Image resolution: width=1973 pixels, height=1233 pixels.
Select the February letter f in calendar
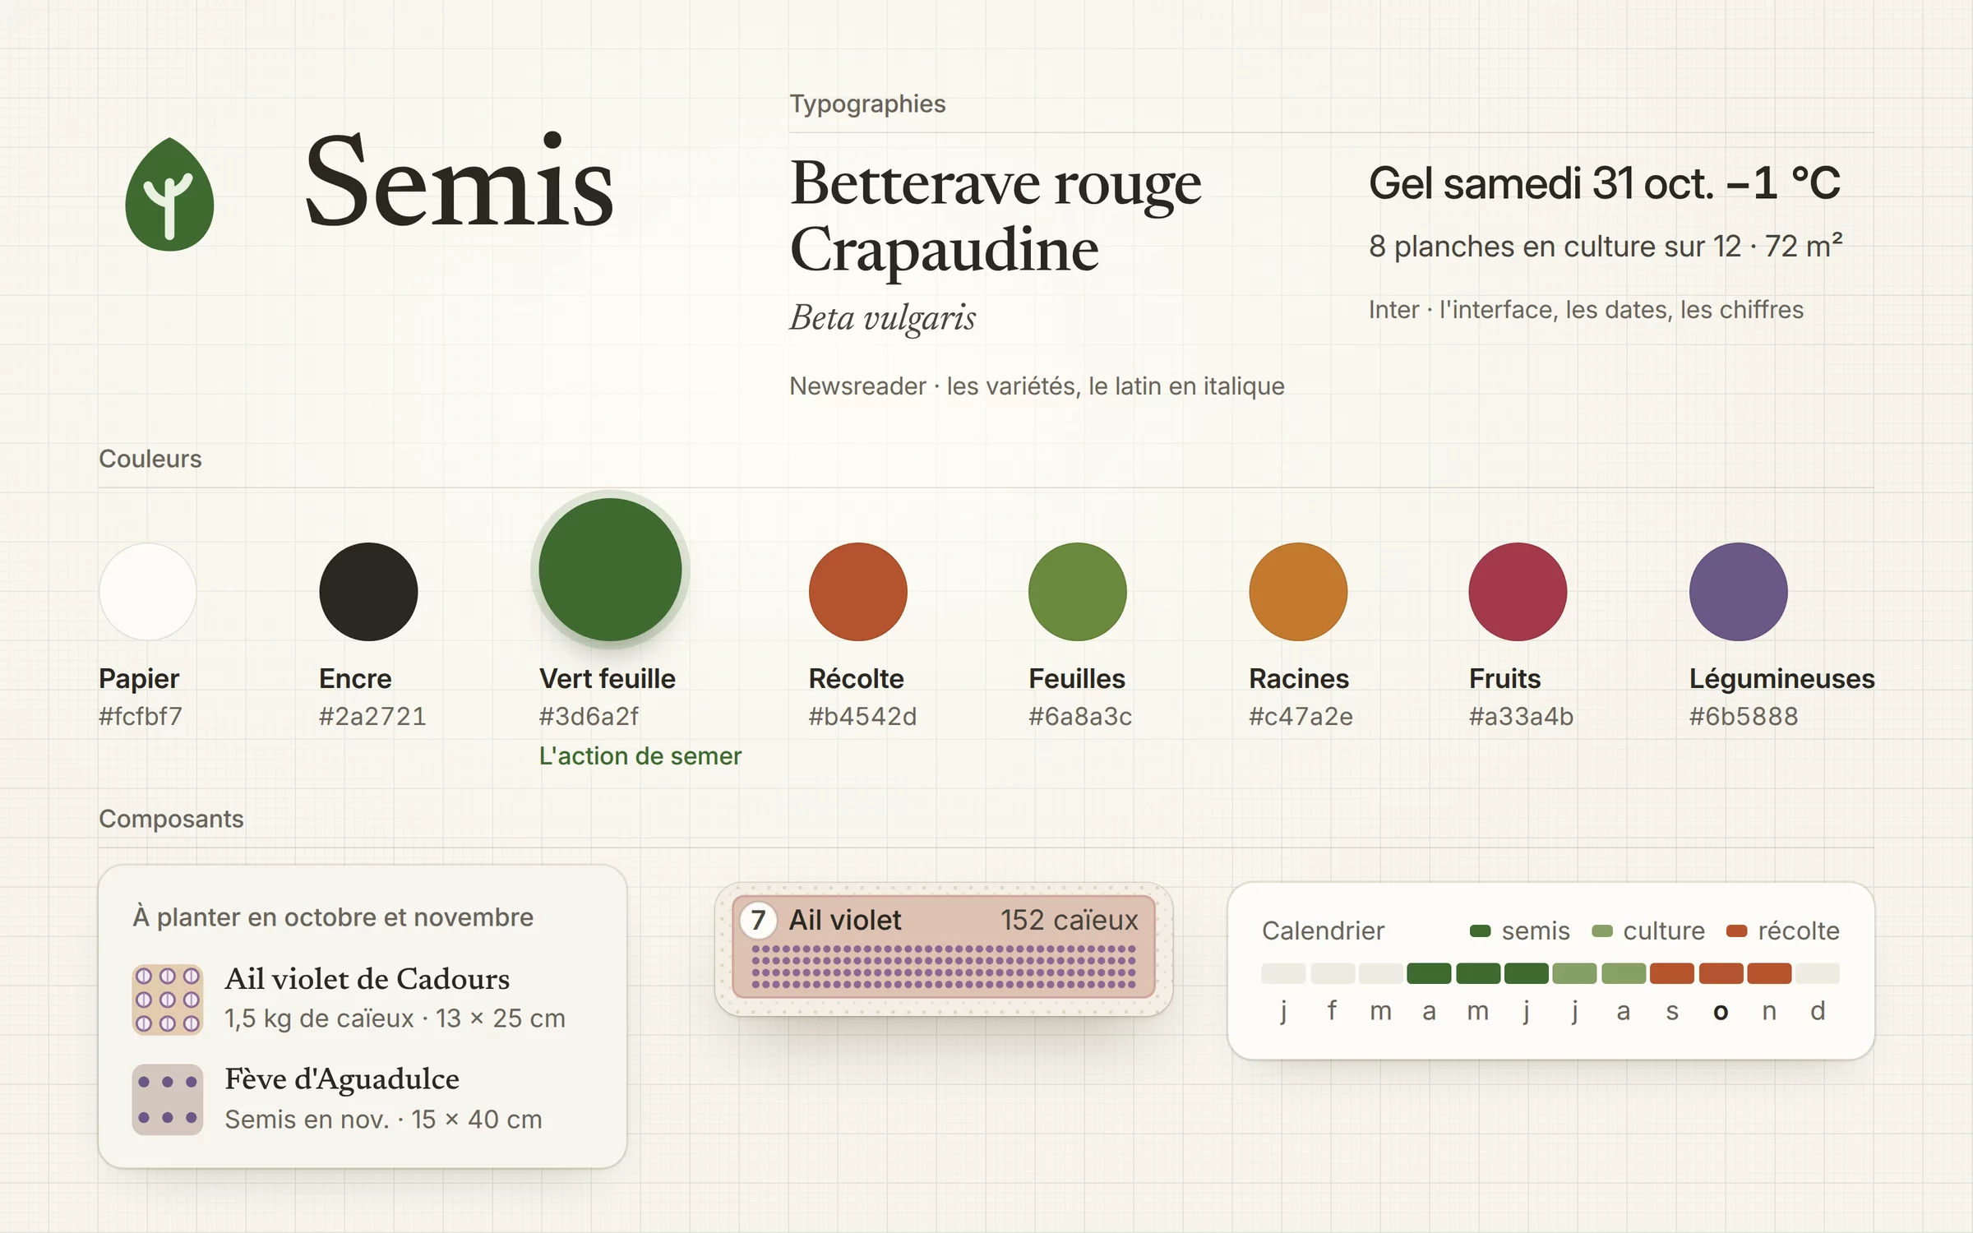1332,1009
